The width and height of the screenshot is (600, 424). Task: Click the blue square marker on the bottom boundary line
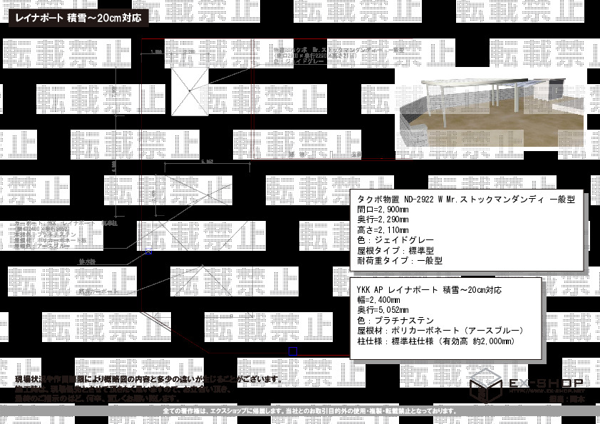tap(293, 351)
